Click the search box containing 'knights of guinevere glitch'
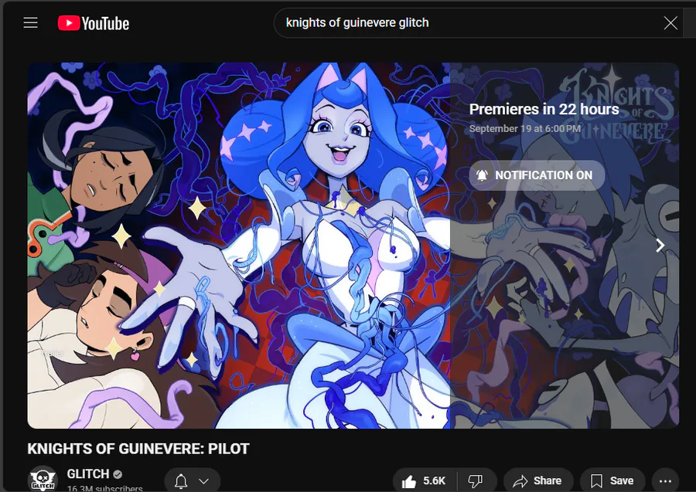Screen dimensions: 696x492 (x=478, y=22)
